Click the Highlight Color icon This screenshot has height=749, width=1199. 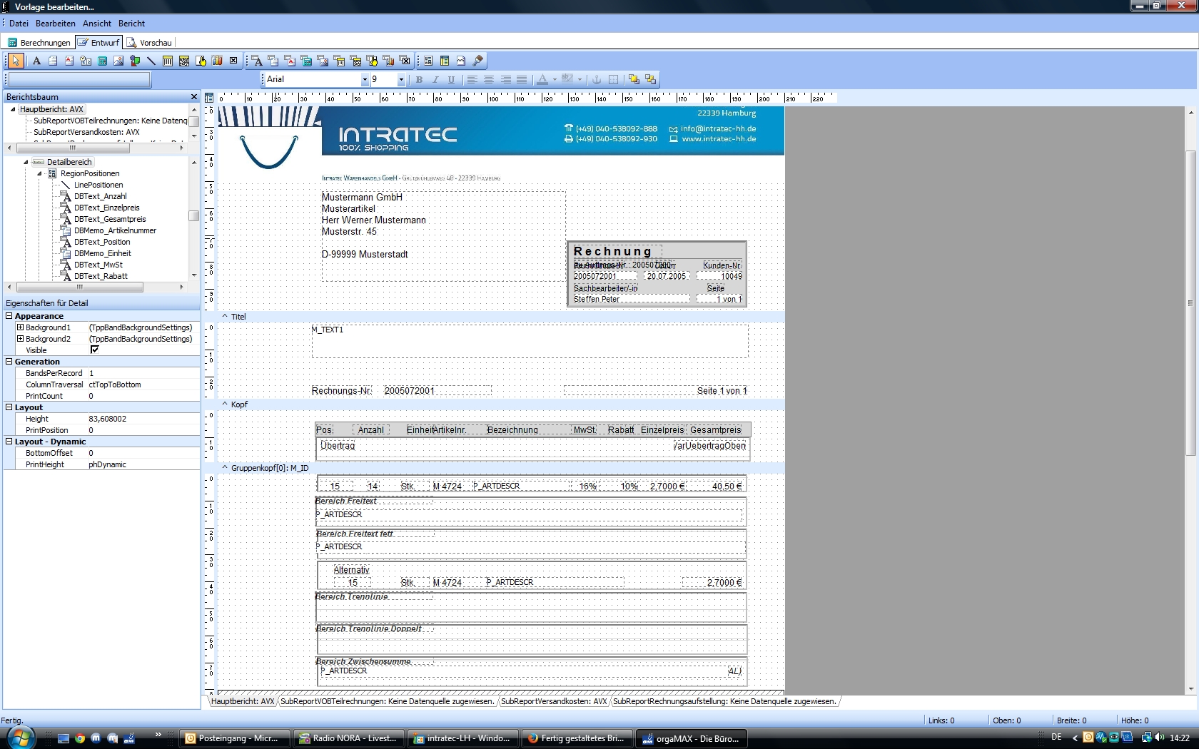pos(568,79)
